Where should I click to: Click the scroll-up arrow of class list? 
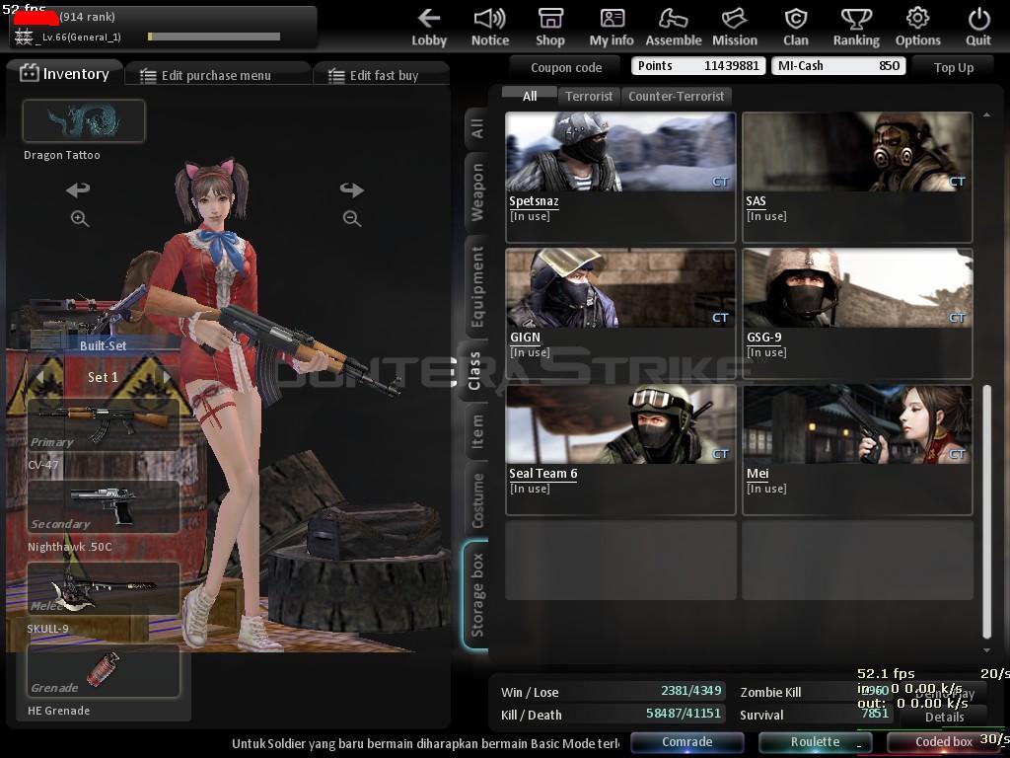point(986,114)
